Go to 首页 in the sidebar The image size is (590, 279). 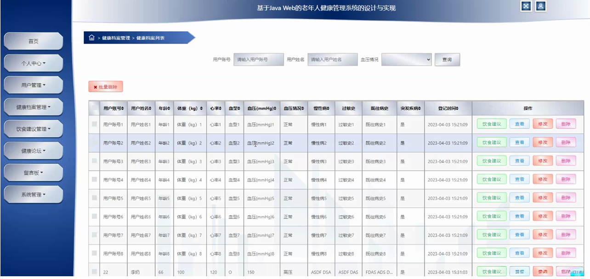click(34, 41)
